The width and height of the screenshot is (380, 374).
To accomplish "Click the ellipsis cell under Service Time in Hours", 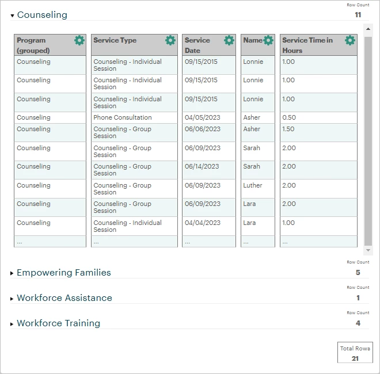I will pyautogui.click(x=318, y=242).
